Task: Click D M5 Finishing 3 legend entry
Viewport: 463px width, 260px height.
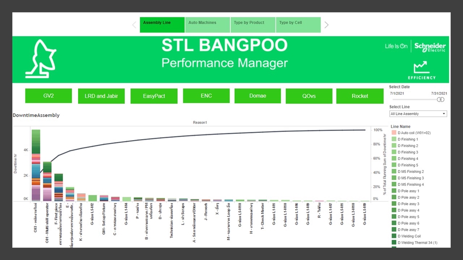Action: pos(408,178)
